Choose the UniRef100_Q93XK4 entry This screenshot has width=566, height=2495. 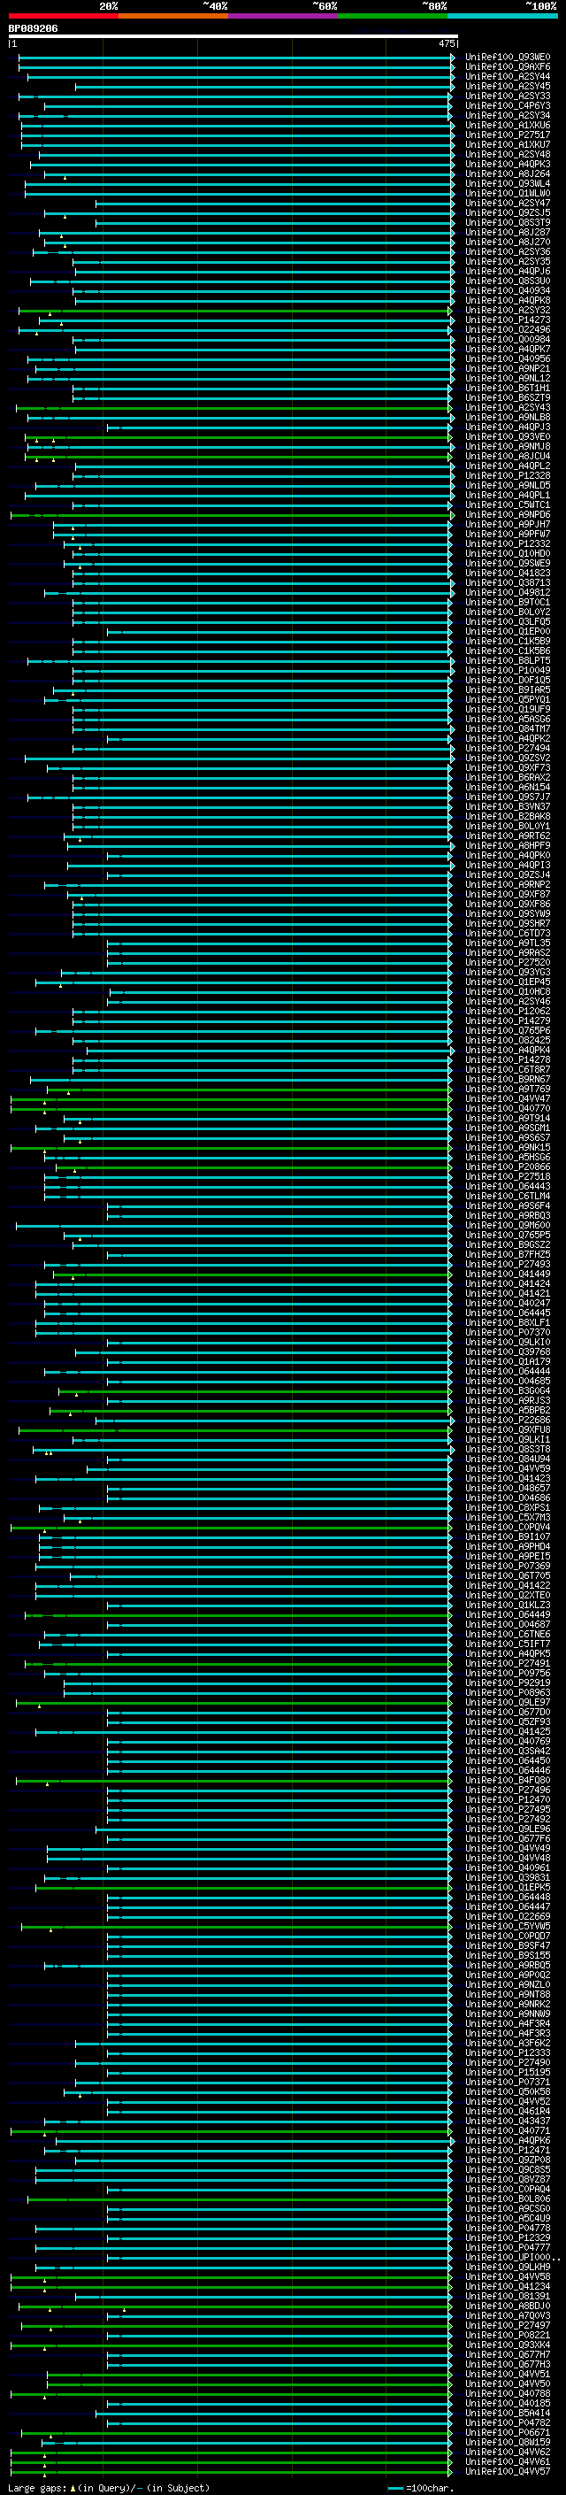508,2345
